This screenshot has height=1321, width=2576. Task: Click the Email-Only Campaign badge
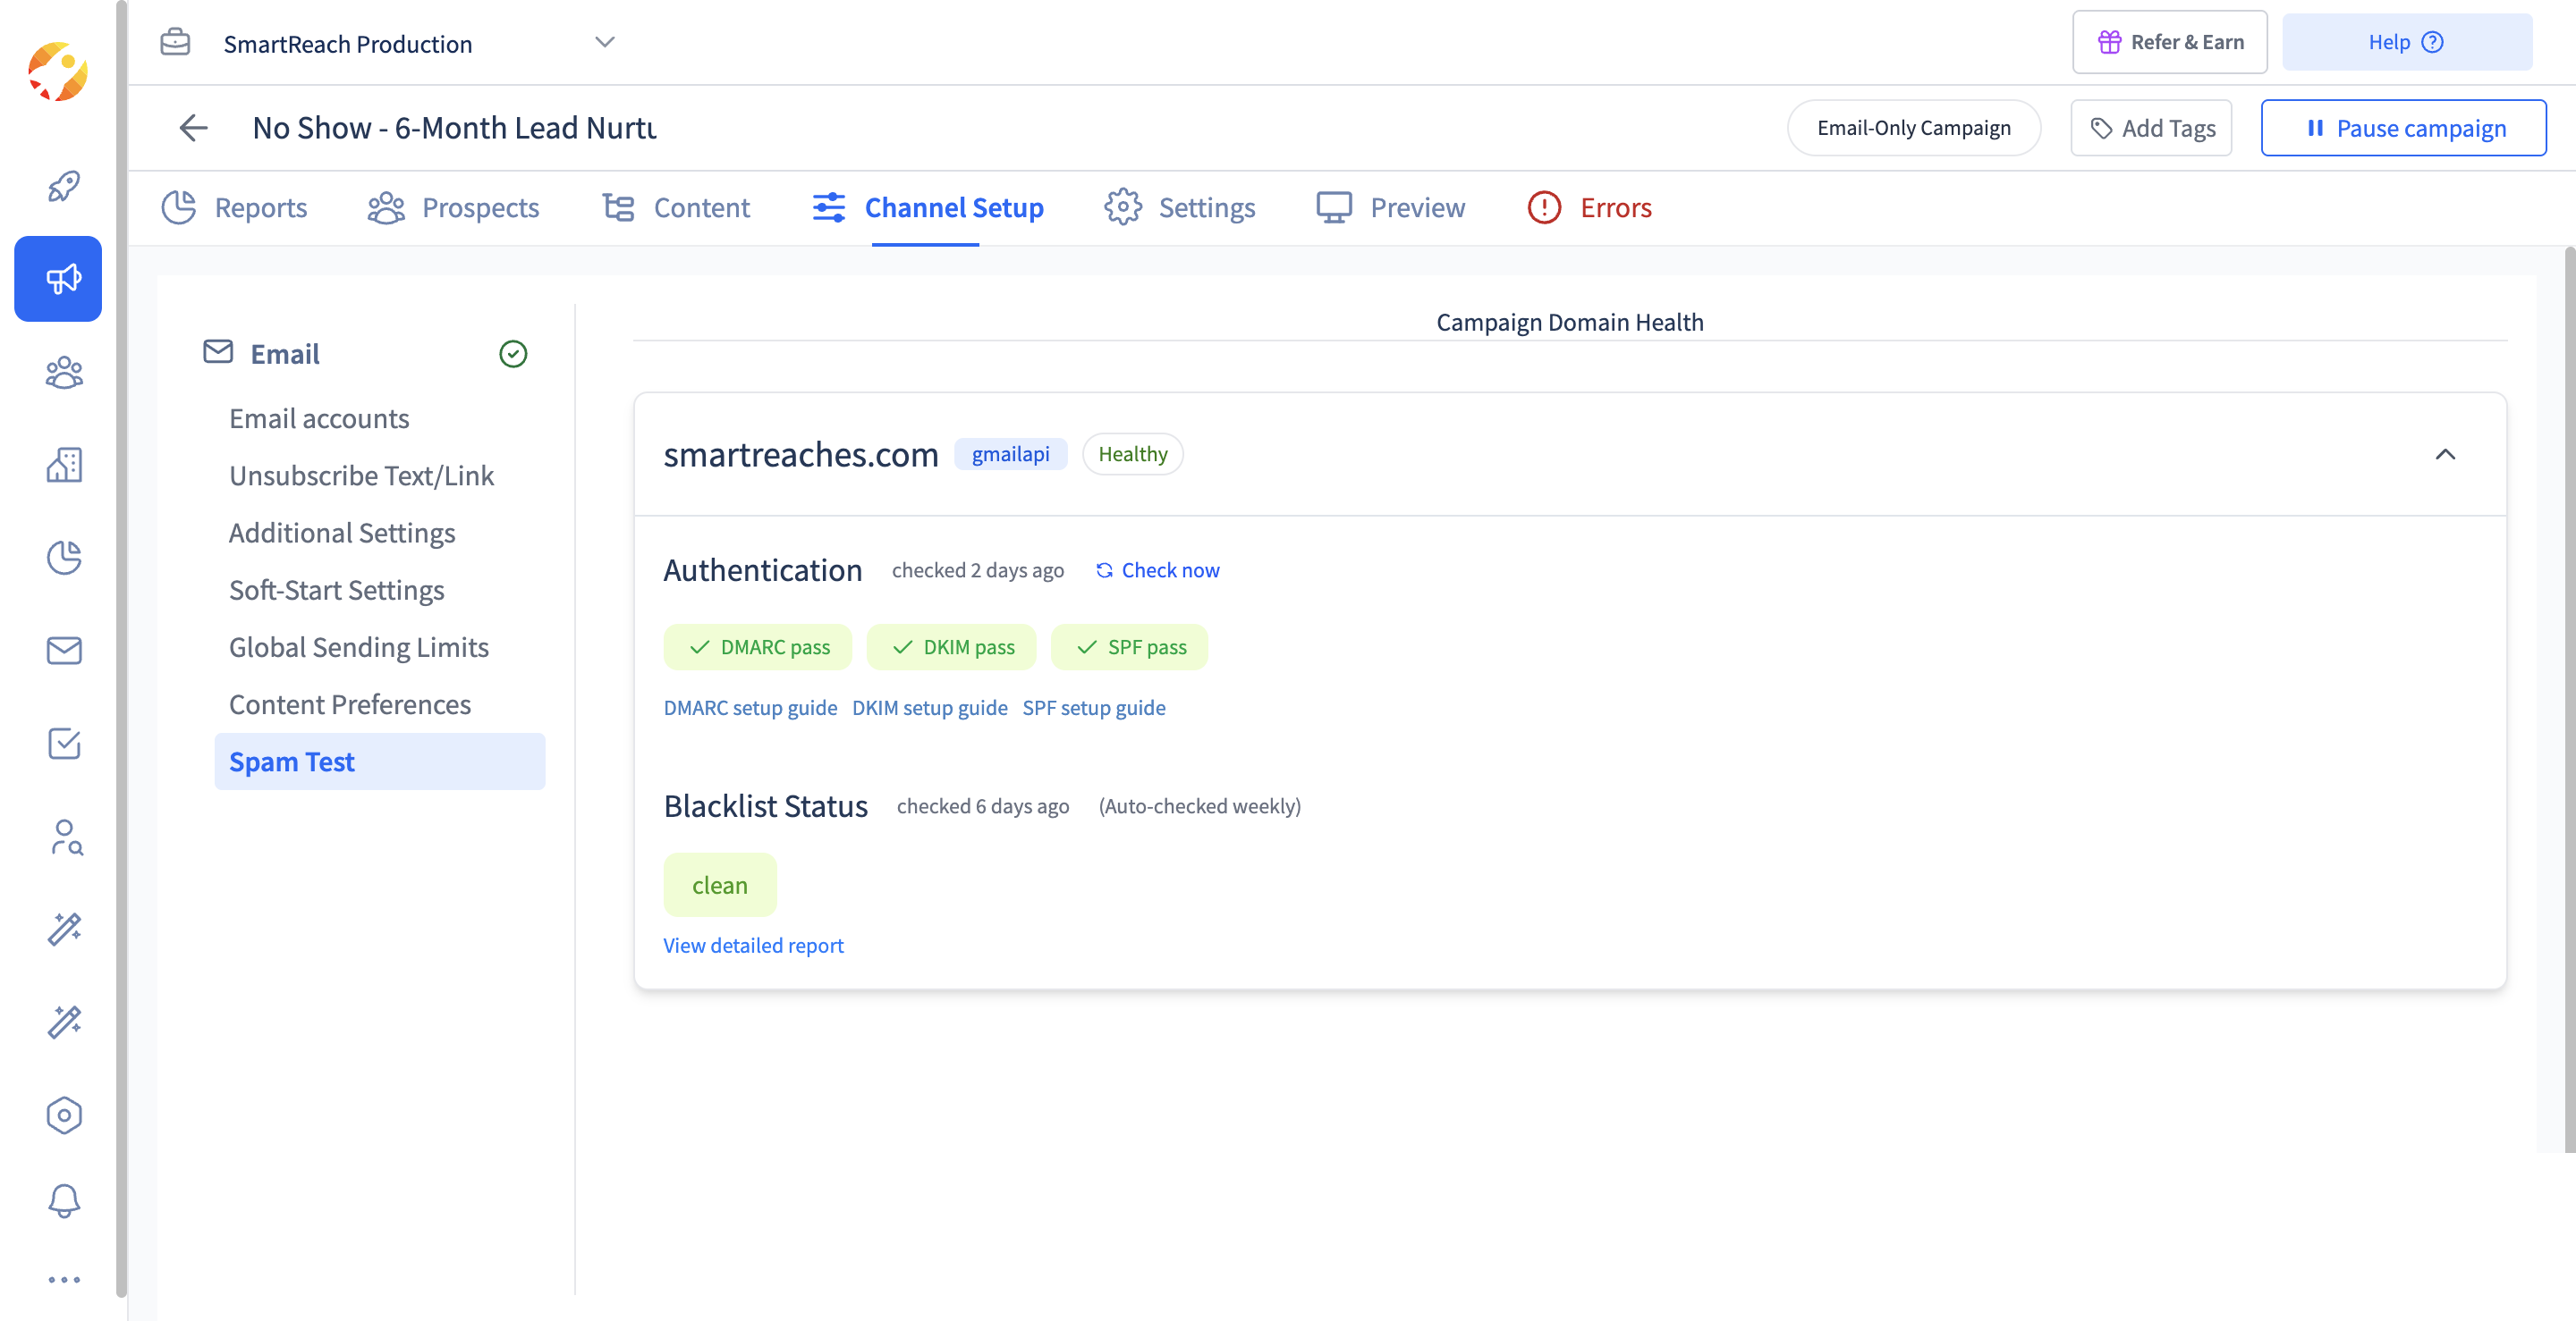(x=1913, y=128)
